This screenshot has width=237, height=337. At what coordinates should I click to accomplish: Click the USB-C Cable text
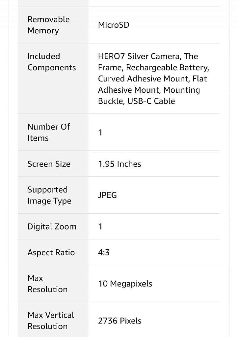pos(151,101)
